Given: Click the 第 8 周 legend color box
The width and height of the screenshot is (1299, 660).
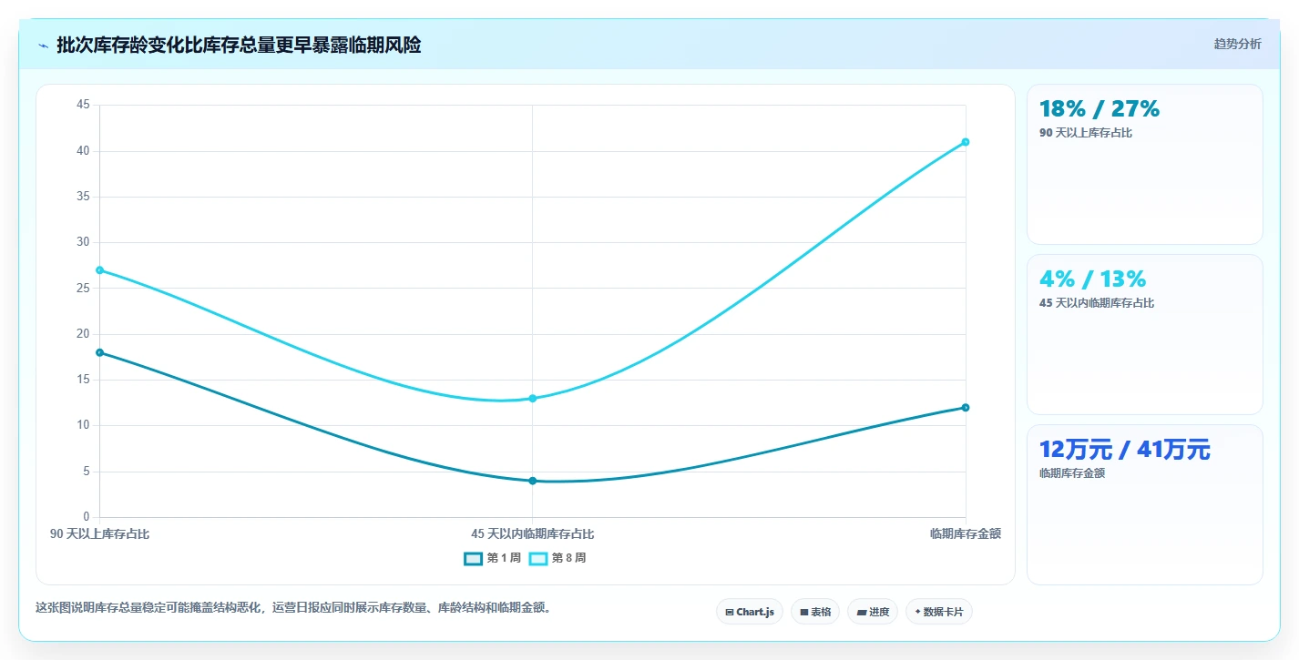Looking at the screenshot, I should tap(538, 558).
